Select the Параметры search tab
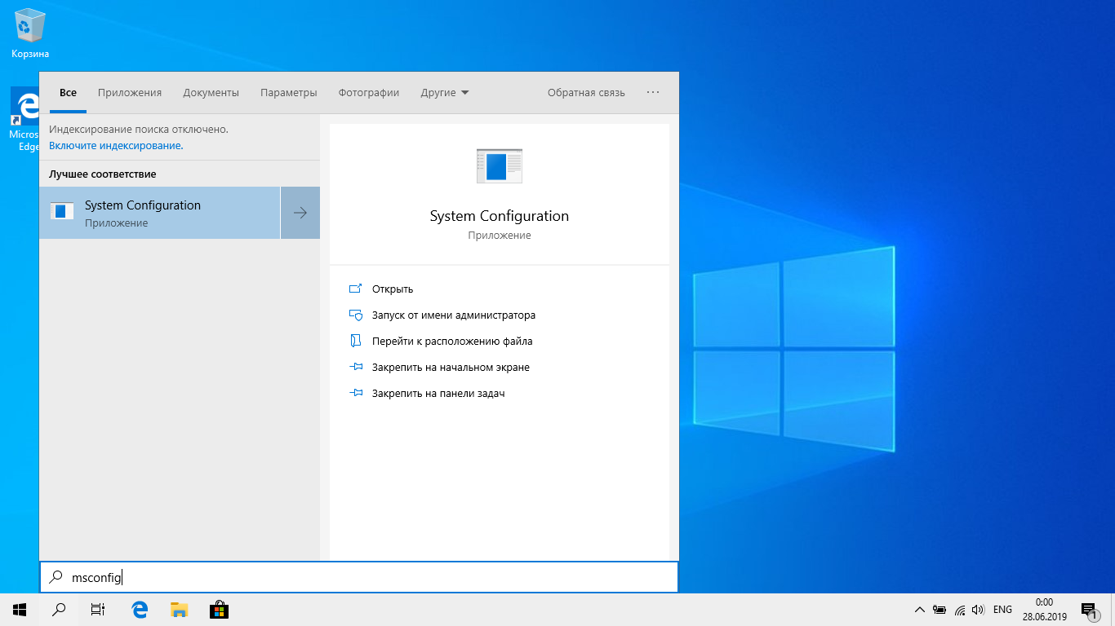 tap(288, 93)
